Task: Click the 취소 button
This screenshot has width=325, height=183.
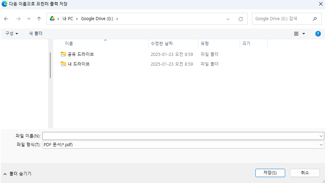Action: (x=305, y=173)
